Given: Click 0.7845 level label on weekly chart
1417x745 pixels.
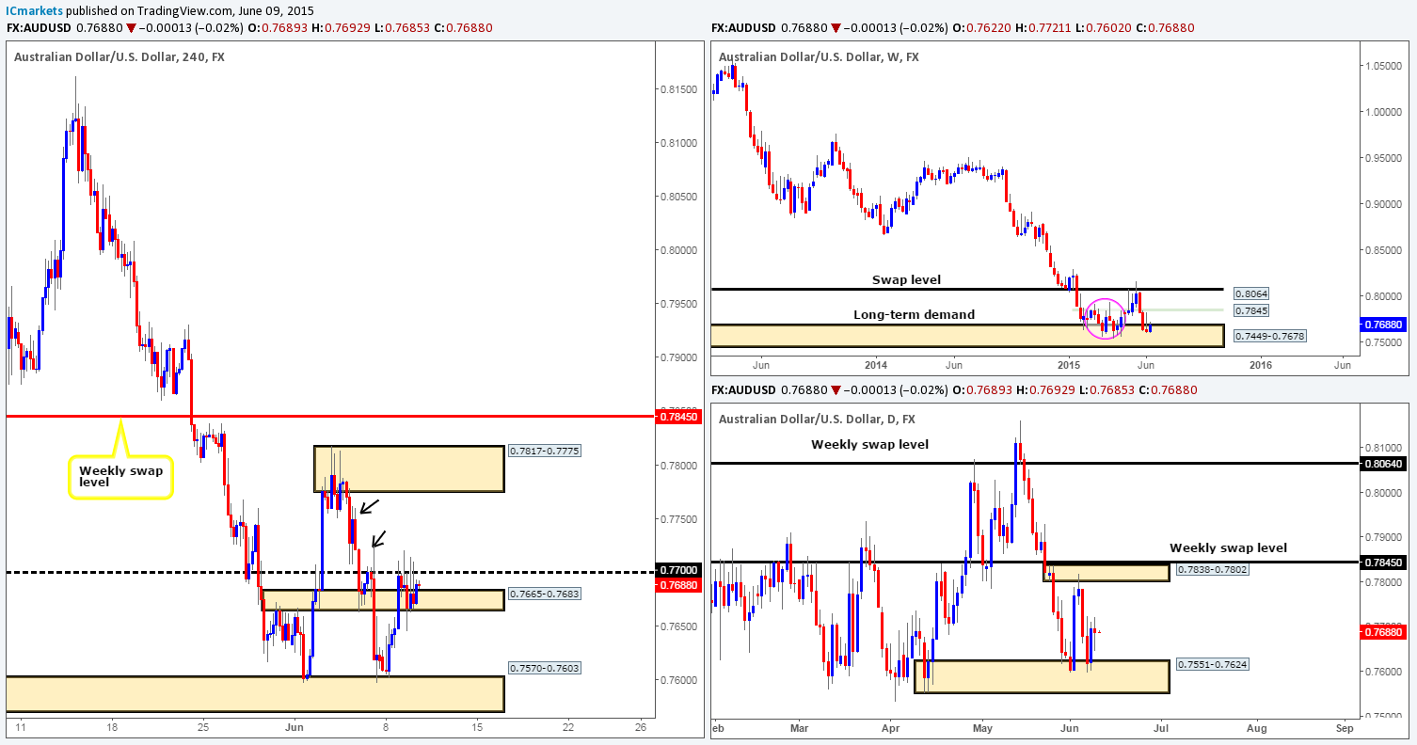Looking at the screenshot, I should pyautogui.click(x=1250, y=310).
